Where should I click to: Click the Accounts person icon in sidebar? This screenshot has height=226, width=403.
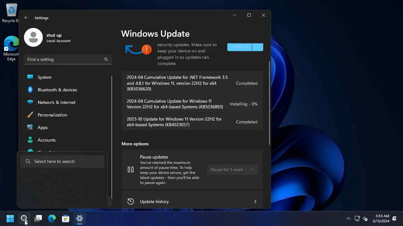(30, 140)
